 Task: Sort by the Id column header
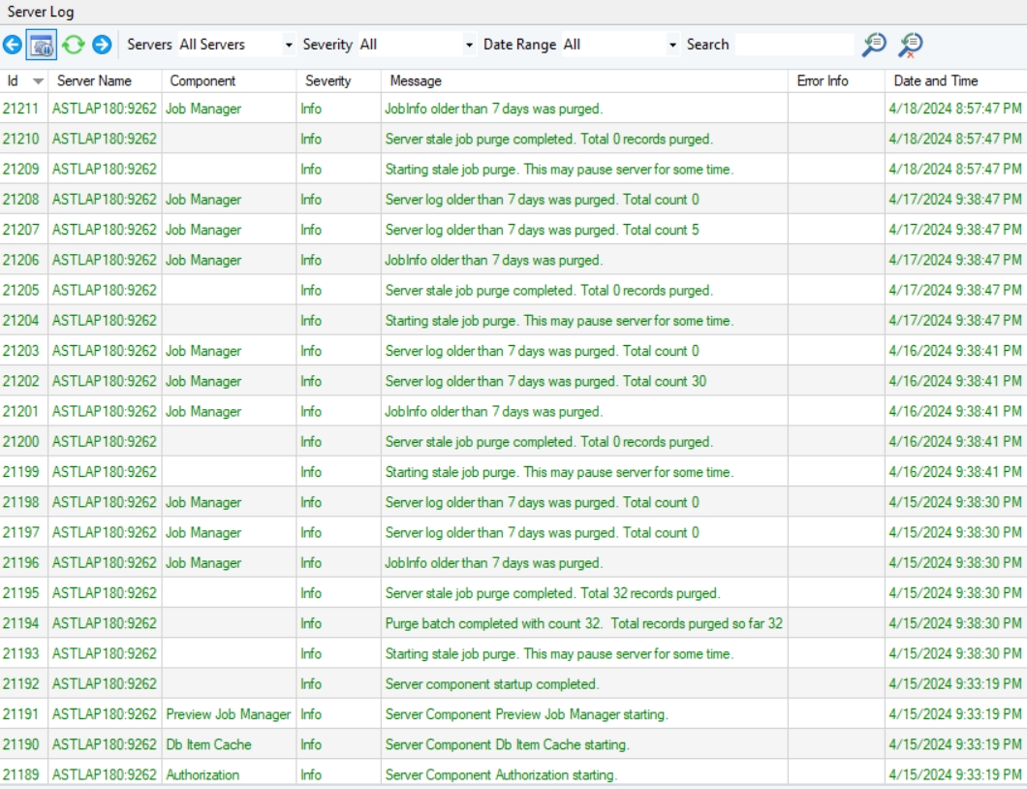coord(14,80)
